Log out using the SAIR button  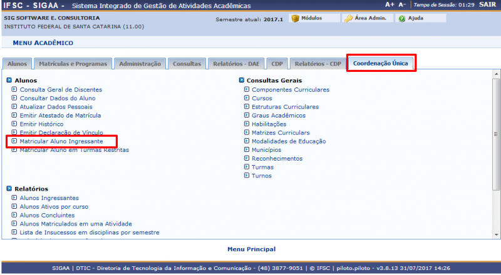487,4
